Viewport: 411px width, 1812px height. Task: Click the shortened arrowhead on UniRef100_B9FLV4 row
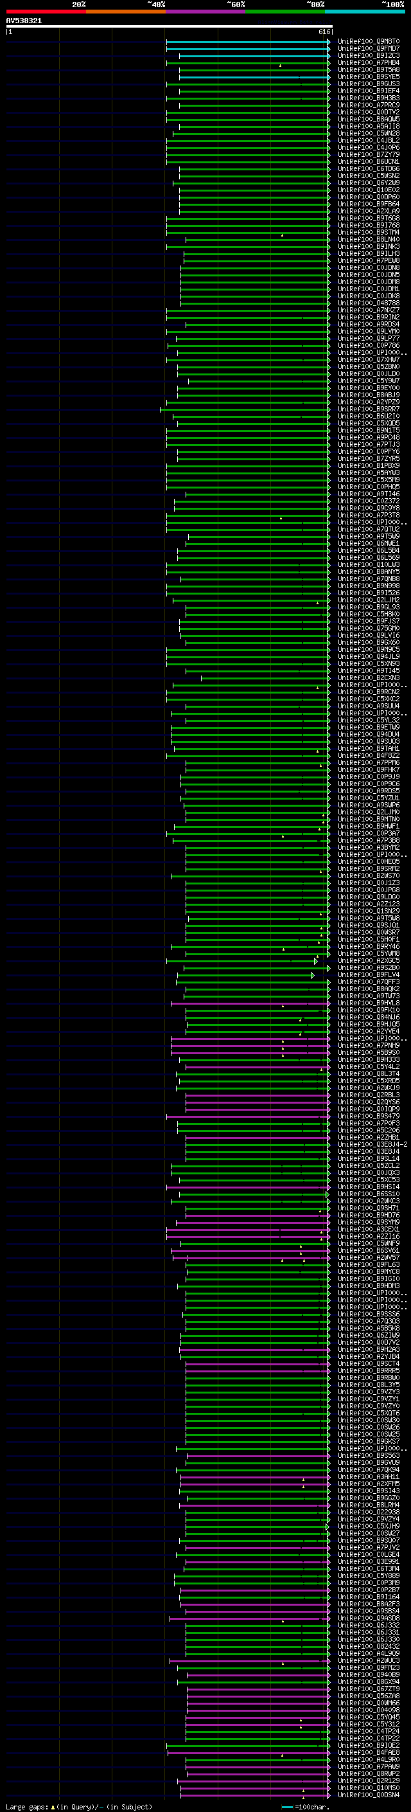pyautogui.click(x=313, y=975)
